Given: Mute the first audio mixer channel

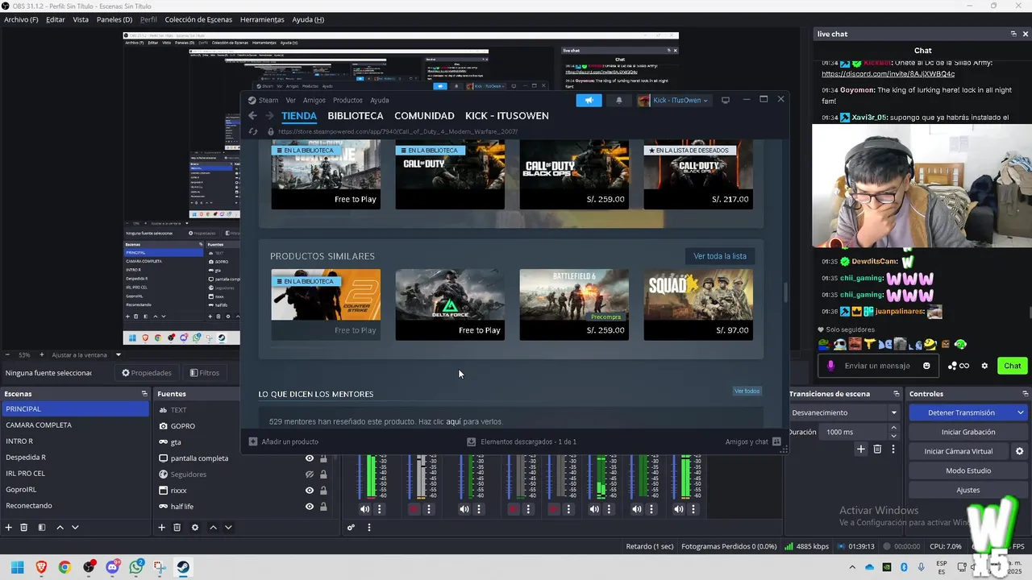Looking at the screenshot, I should click(x=364, y=509).
